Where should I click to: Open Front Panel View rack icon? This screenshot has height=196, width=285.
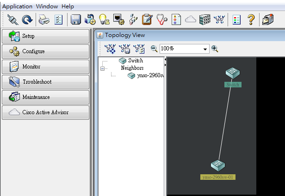tap(205, 19)
